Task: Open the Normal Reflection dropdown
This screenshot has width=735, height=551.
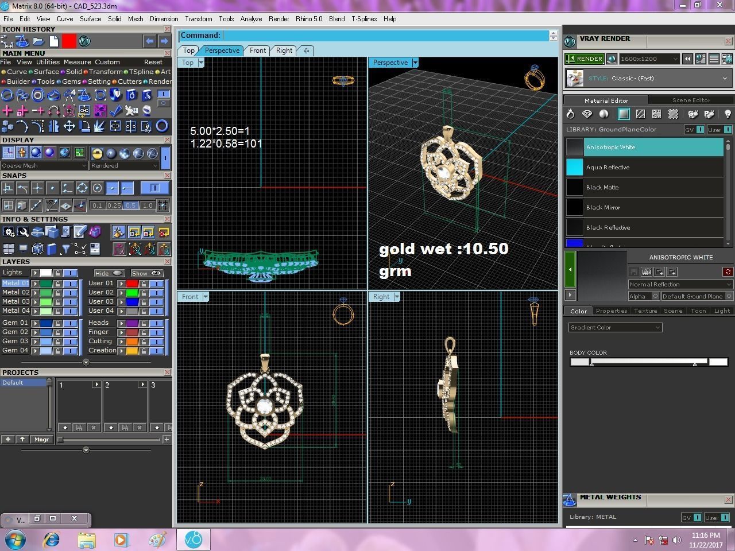Action: click(x=680, y=284)
